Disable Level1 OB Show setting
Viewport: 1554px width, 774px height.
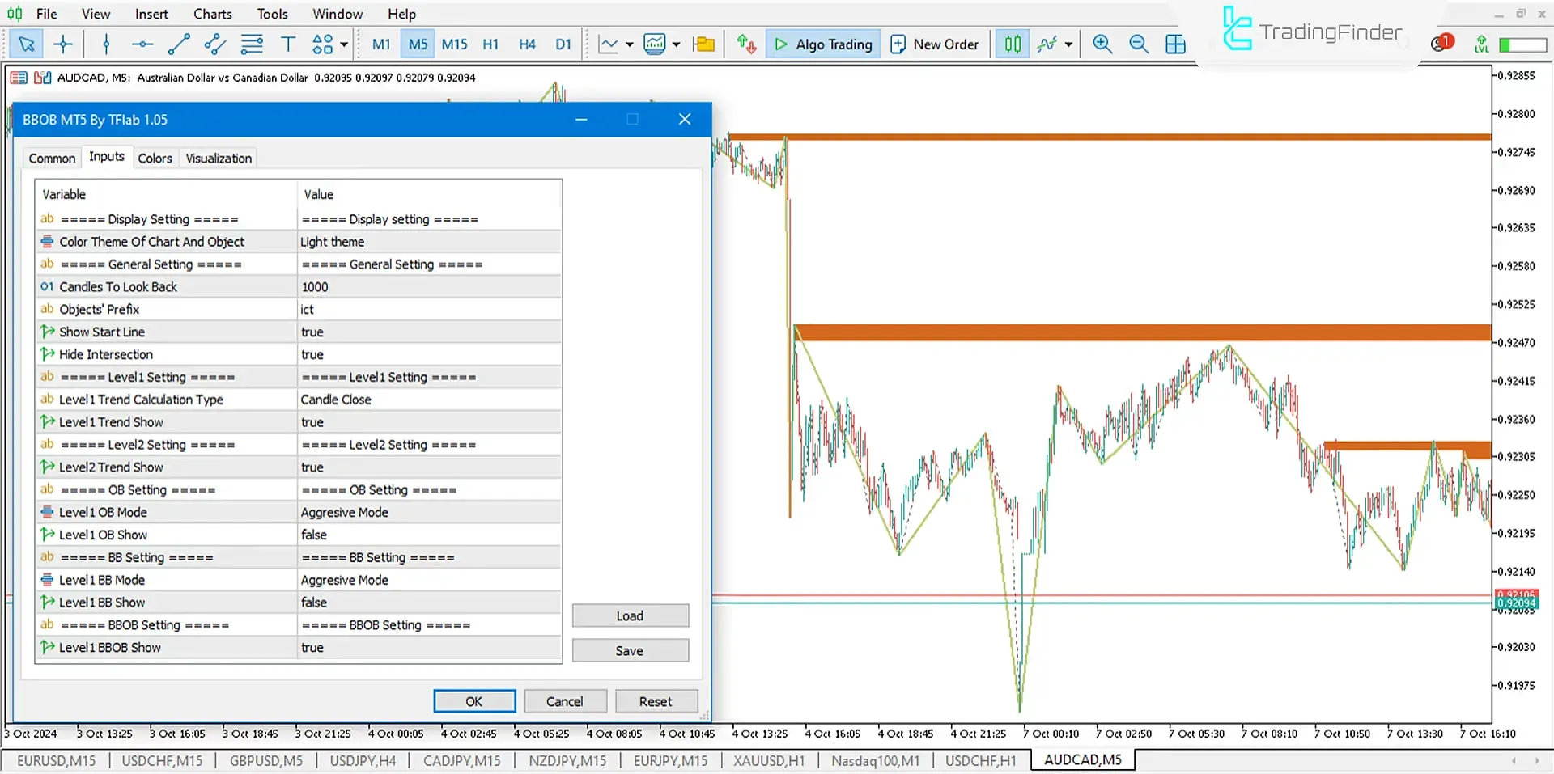pyautogui.click(x=429, y=535)
